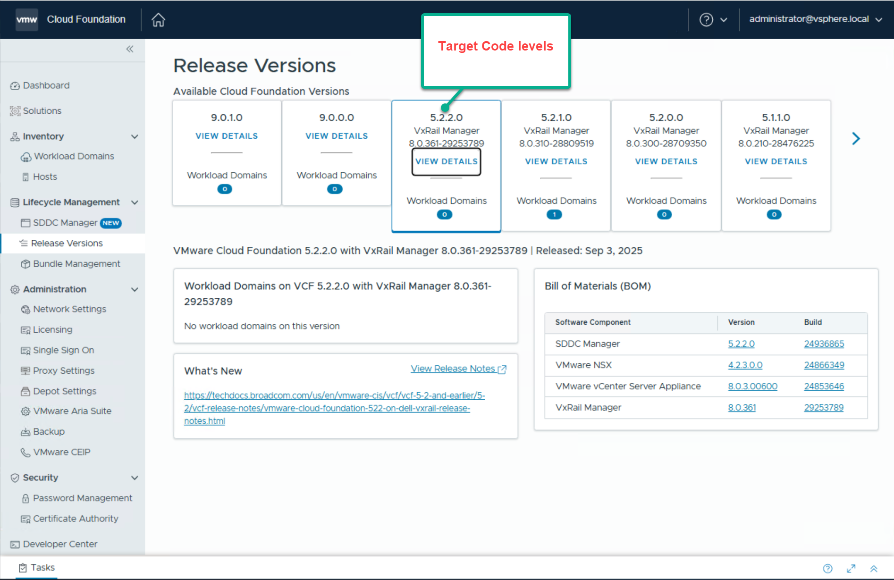Screen dimensions: 894x580
Task: Click the double-up arrow in the Tasks bar
Action: 874,568
